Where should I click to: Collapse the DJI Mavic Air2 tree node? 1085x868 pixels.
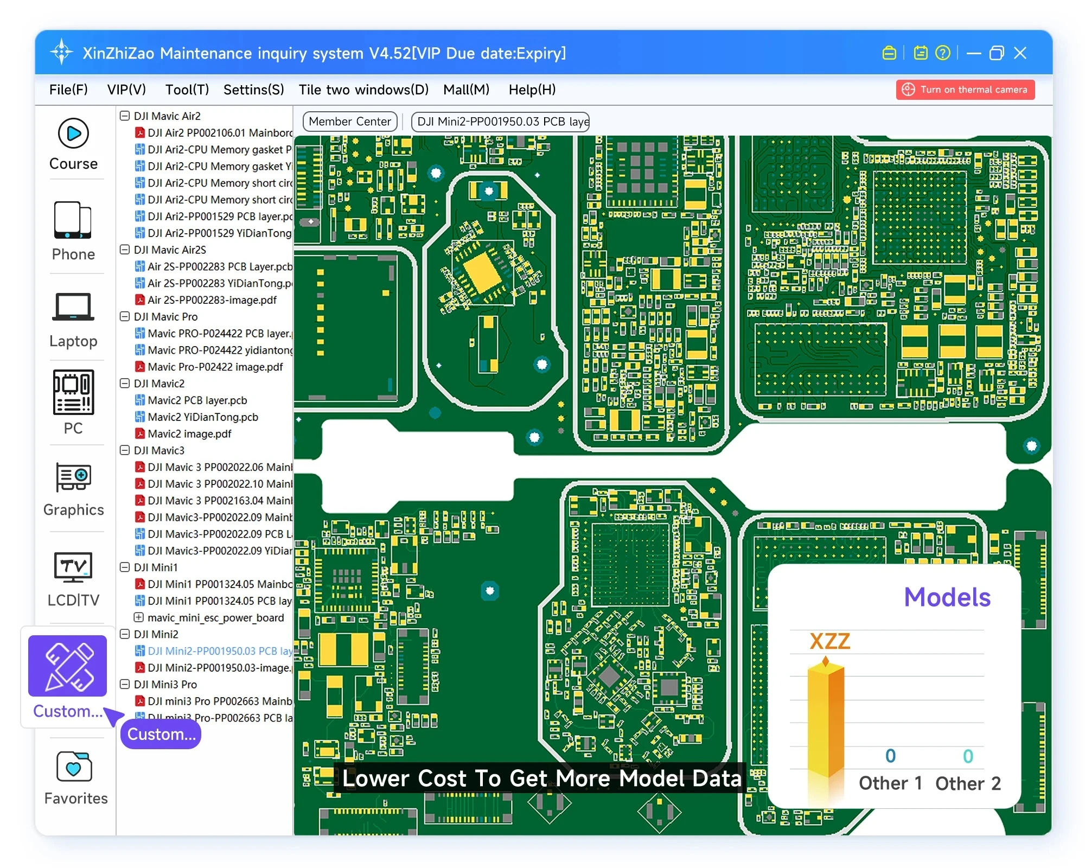[x=125, y=116]
